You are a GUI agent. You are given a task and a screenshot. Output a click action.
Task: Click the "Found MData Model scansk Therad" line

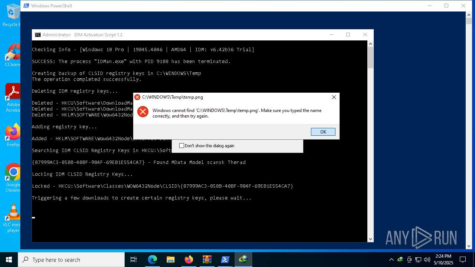[139, 162]
